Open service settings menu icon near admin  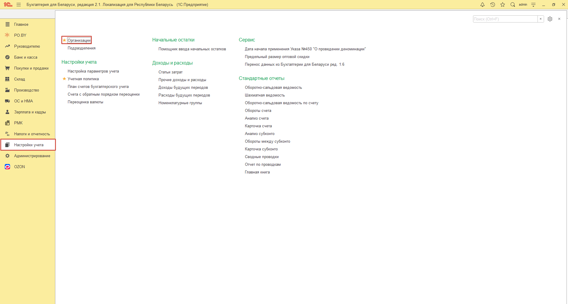[x=533, y=5]
